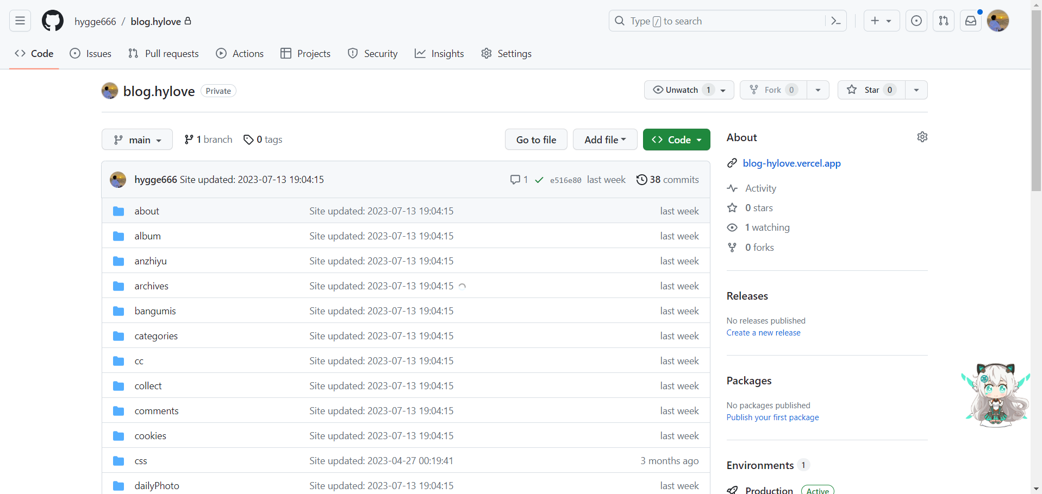
Task: Click the collect folder icon
Action: tap(118, 386)
